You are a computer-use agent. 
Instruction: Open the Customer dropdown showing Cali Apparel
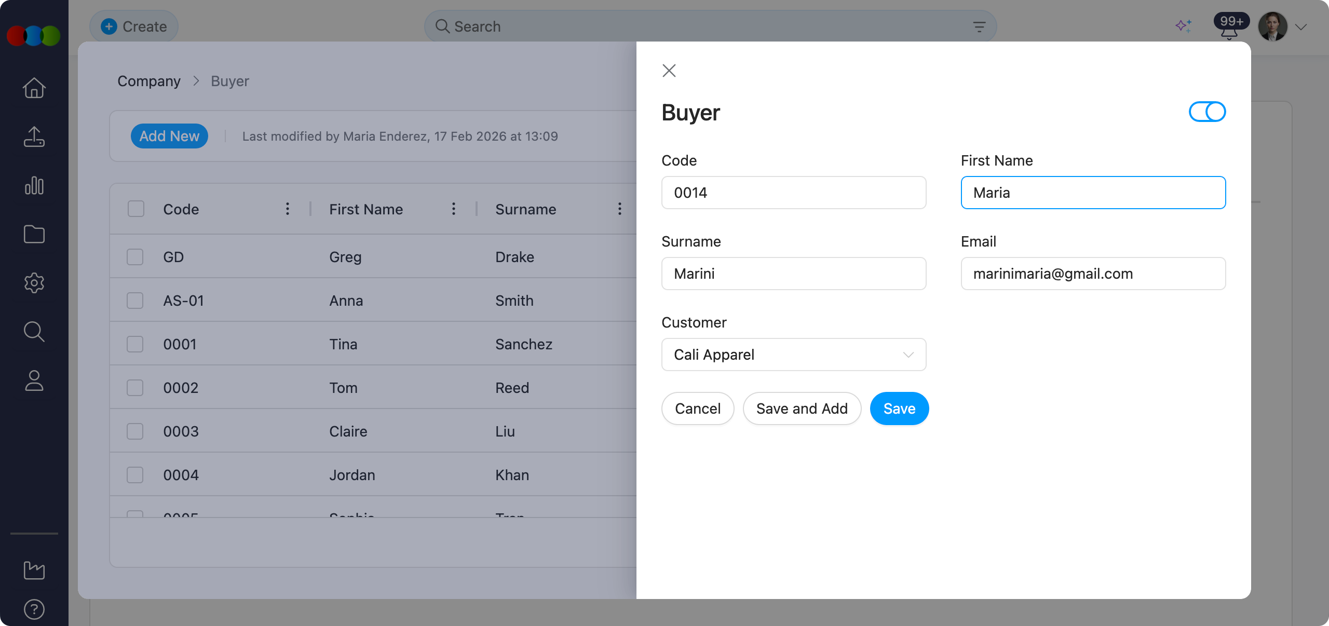793,355
